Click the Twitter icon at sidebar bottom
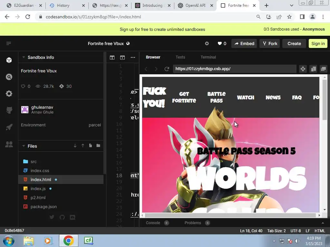Screen dimensions: 330x247 point(52,217)
